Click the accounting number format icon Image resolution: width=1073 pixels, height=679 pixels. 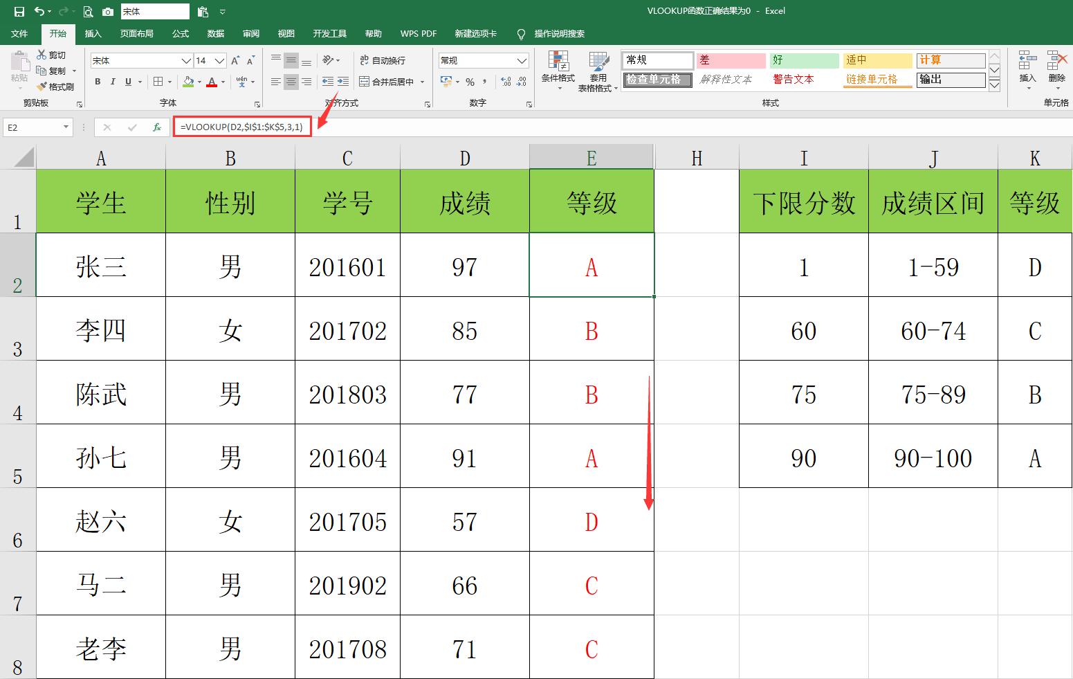(x=446, y=82)
